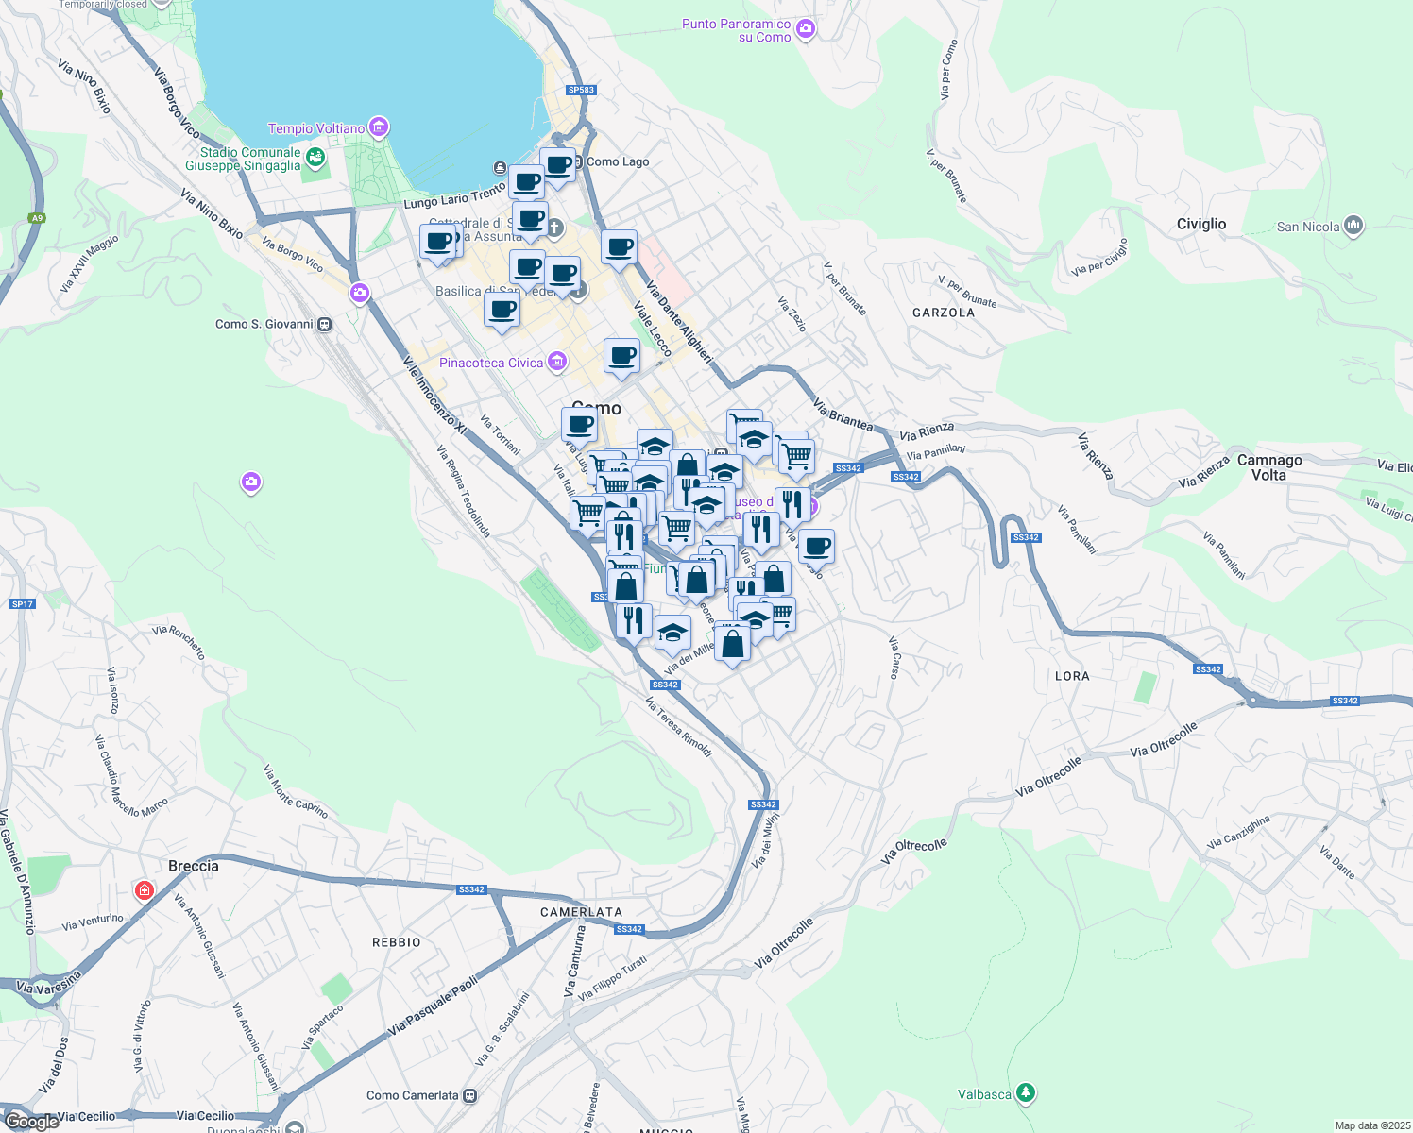Screen dimensions: 1413x1133
Task: Click the shopping bag marker on Via dei Mille
Action: (x=733, y=645)
